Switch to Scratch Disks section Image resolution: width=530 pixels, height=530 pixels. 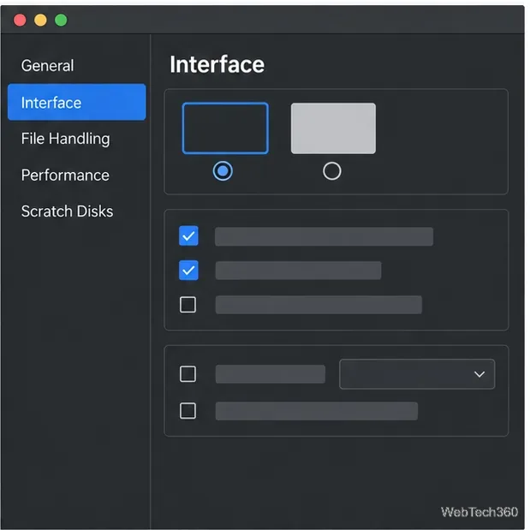[x=67, y=211]
